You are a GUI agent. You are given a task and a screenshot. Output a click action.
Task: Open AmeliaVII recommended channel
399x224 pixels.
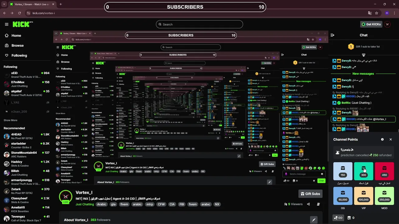coord(26,209)
